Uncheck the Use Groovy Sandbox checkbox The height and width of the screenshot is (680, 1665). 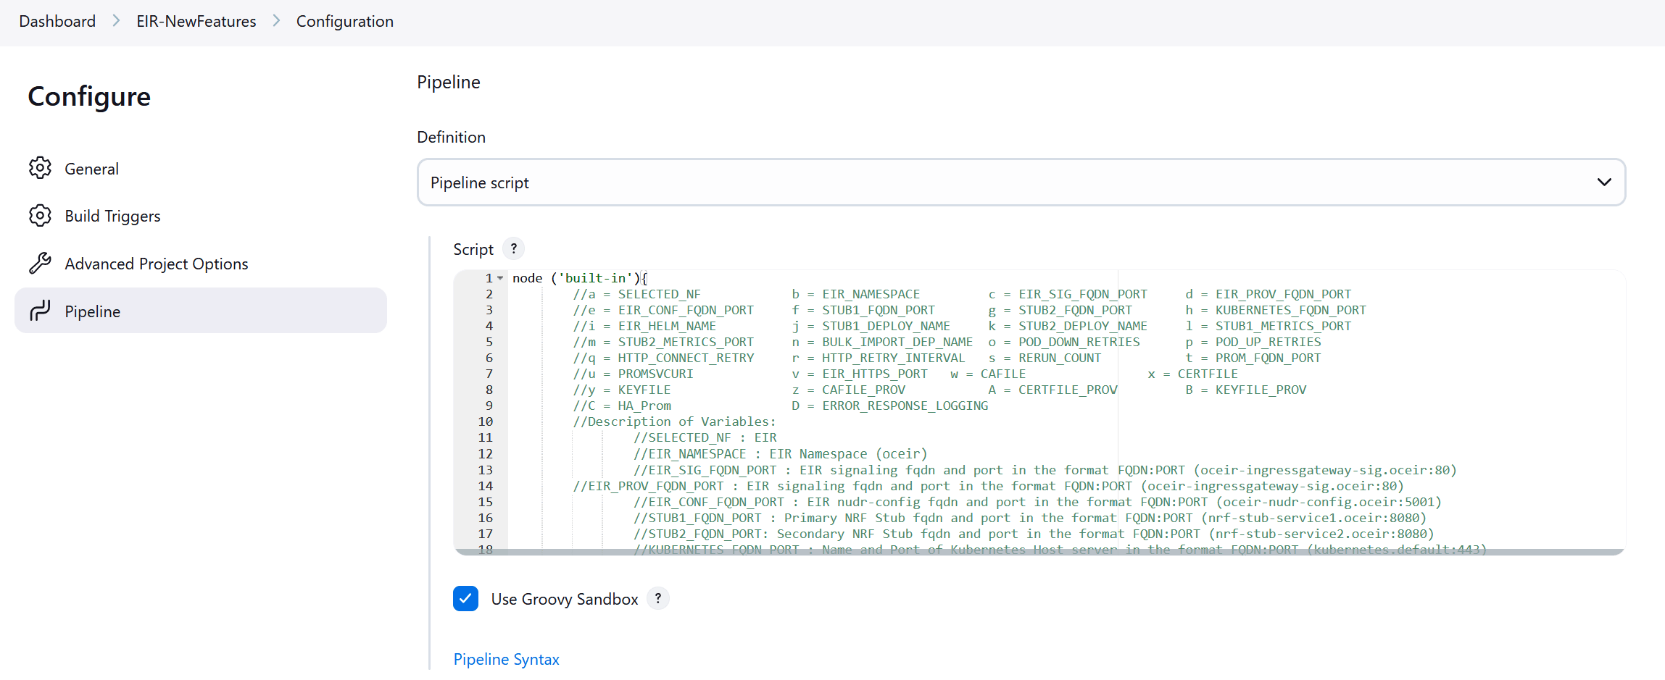coord(466,599)
